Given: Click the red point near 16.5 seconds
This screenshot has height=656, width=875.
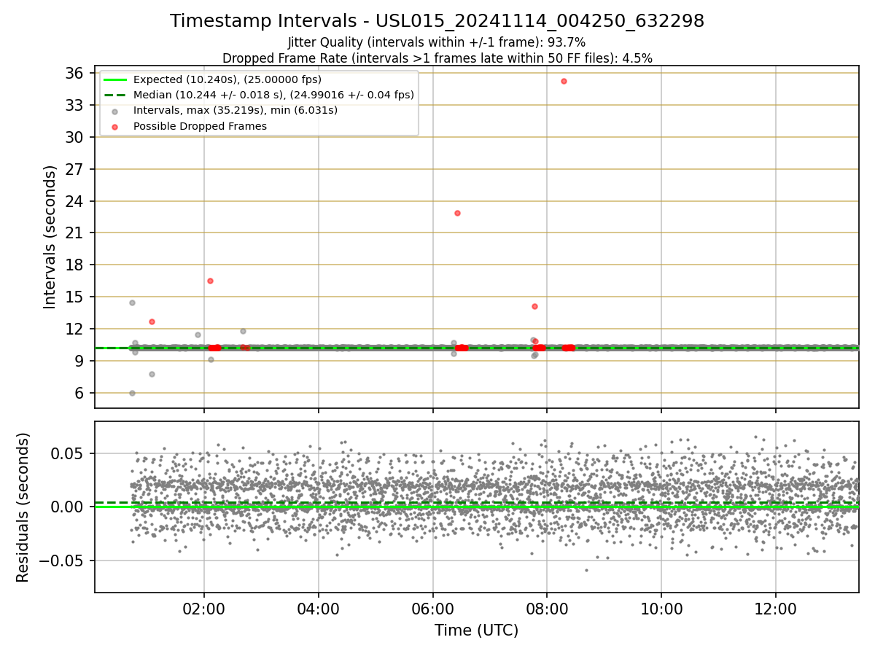Looking at the screenshot, I should click(210, 281).
